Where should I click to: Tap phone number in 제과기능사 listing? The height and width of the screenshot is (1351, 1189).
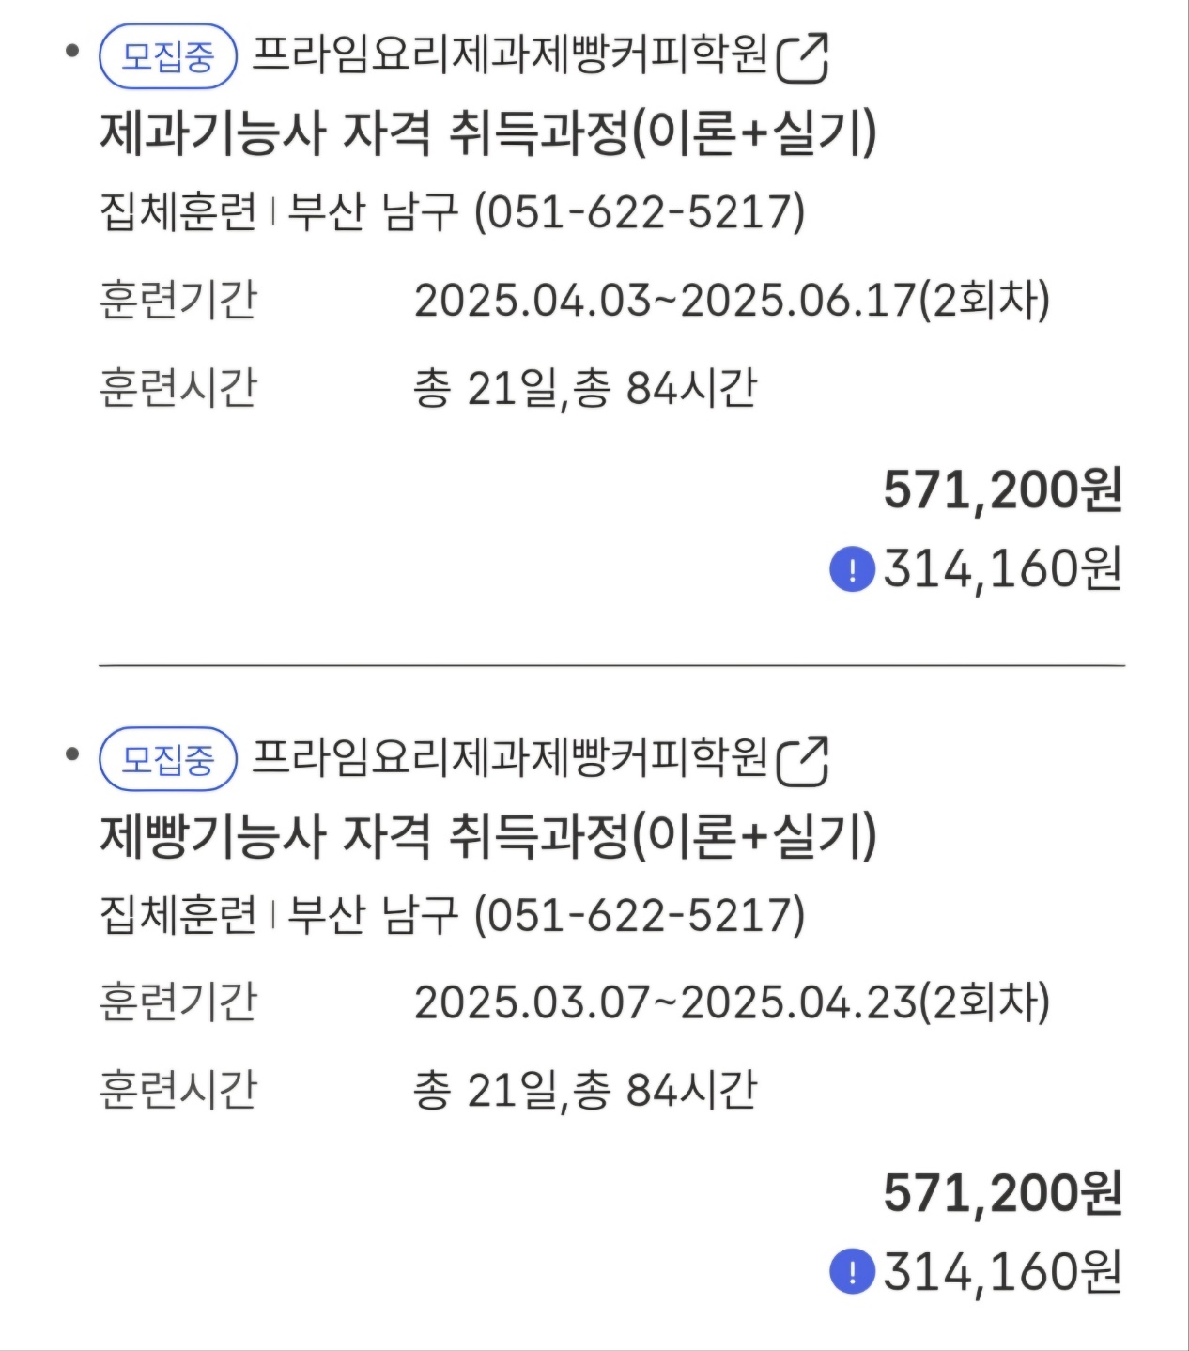[x=640, y=211]
